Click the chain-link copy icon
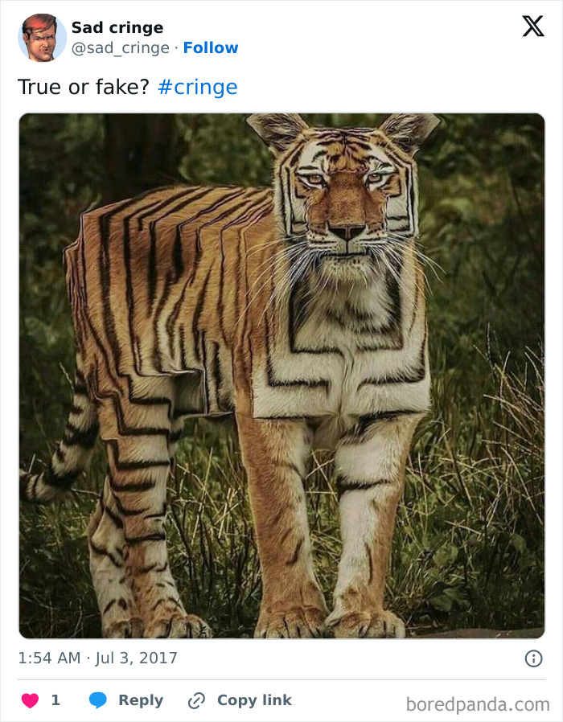 [x=196, y=701]
